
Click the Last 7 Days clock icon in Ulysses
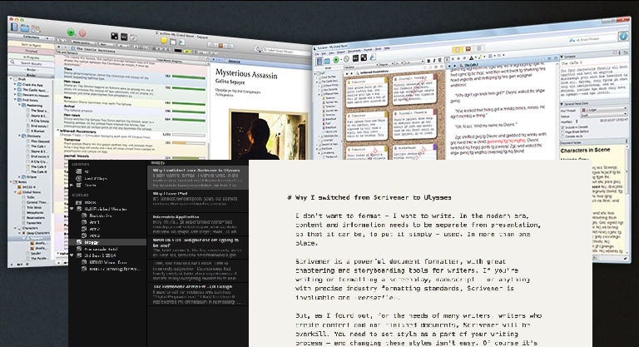click(79, 179)
